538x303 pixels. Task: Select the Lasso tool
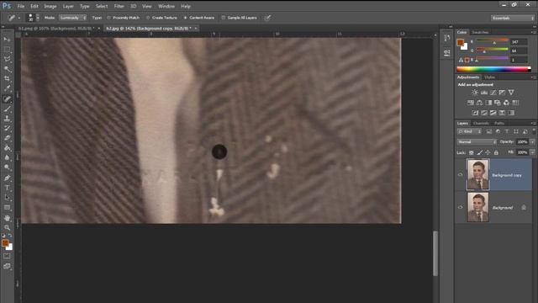coord(7,59)
